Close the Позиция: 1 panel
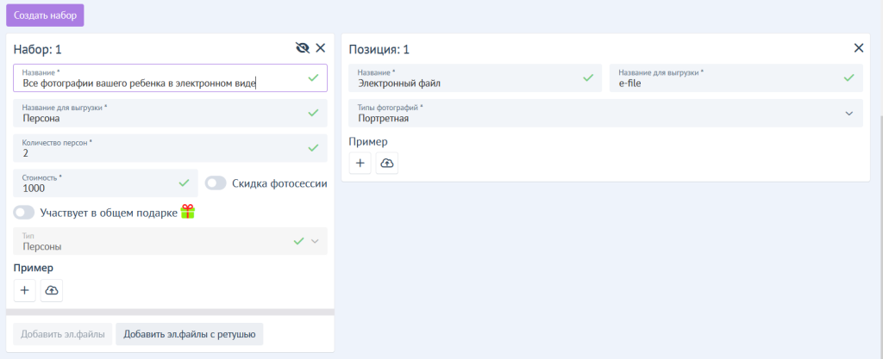Viewport: 883px width, 359px height. (858, 48)
